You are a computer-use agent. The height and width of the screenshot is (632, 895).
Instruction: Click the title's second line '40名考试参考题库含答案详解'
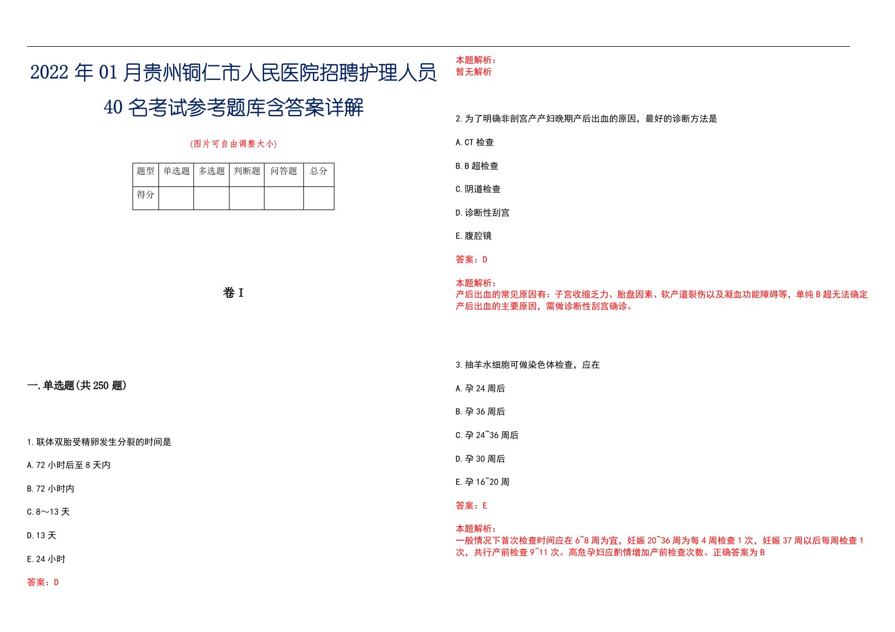click(234, 107)
